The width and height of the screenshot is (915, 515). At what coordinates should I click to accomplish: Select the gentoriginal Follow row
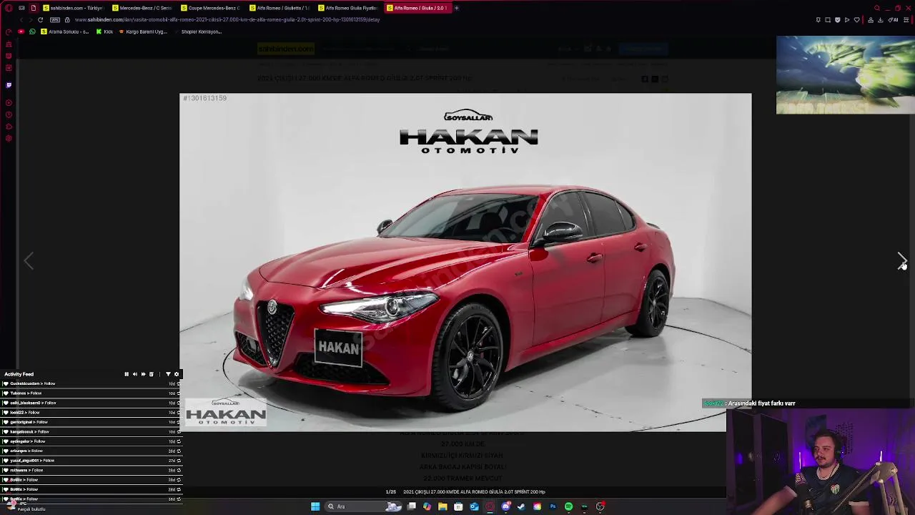(x=91, y=422)
